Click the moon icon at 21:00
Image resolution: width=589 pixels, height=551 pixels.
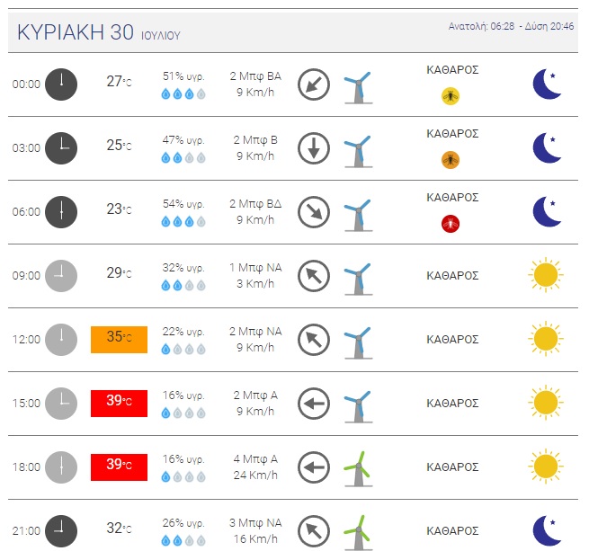click(547, 530)
